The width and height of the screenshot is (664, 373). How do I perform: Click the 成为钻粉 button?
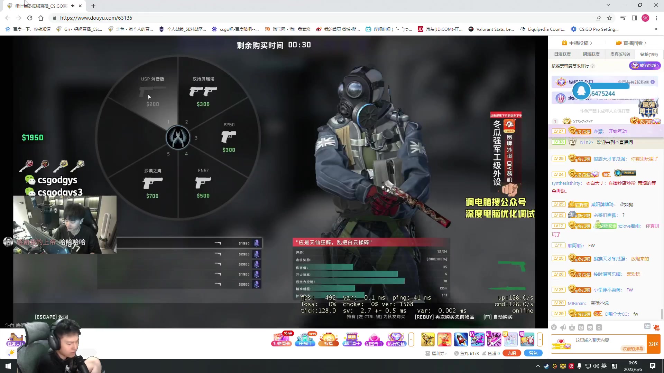[645, 66]
